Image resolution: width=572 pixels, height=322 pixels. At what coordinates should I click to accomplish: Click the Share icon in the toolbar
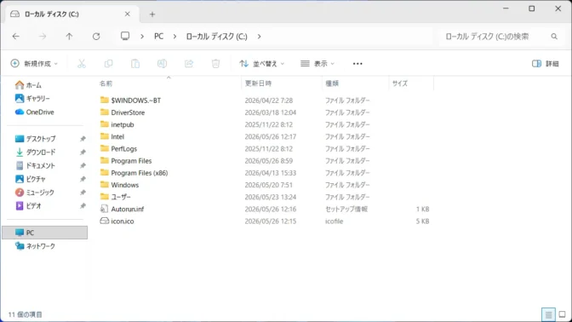[x=189, y=64]
